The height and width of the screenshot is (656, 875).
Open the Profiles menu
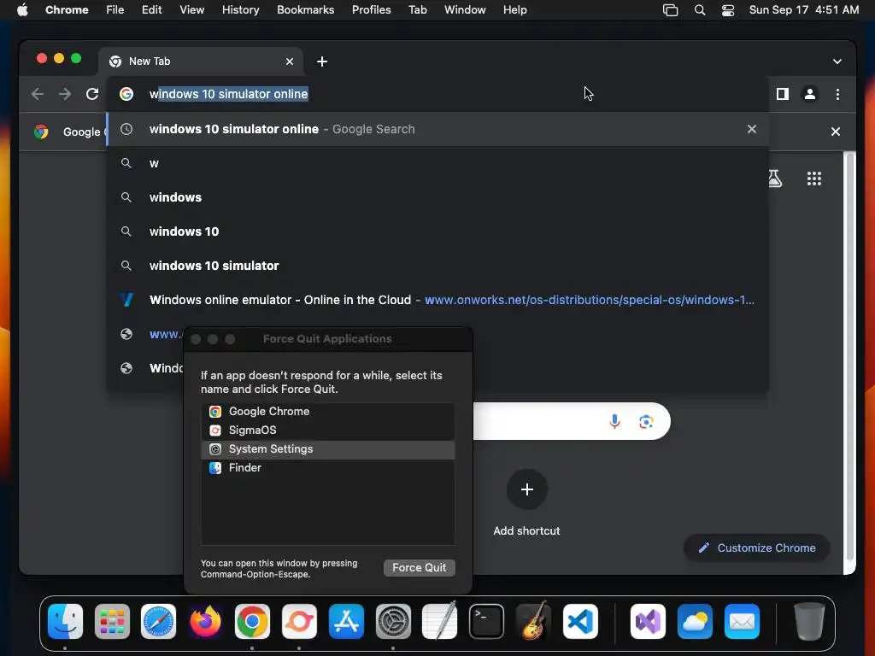[x=371, y=10]
